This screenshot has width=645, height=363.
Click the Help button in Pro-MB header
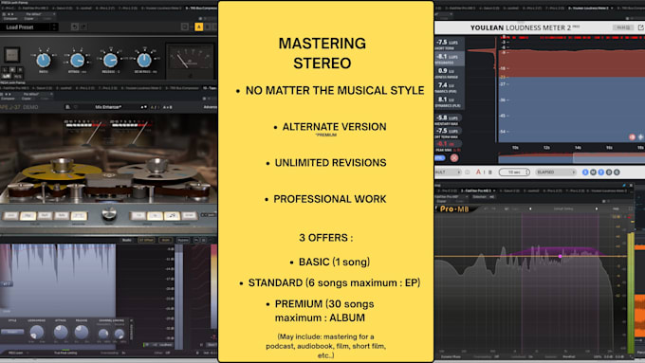pyautogui.click(x=616, y=209)
